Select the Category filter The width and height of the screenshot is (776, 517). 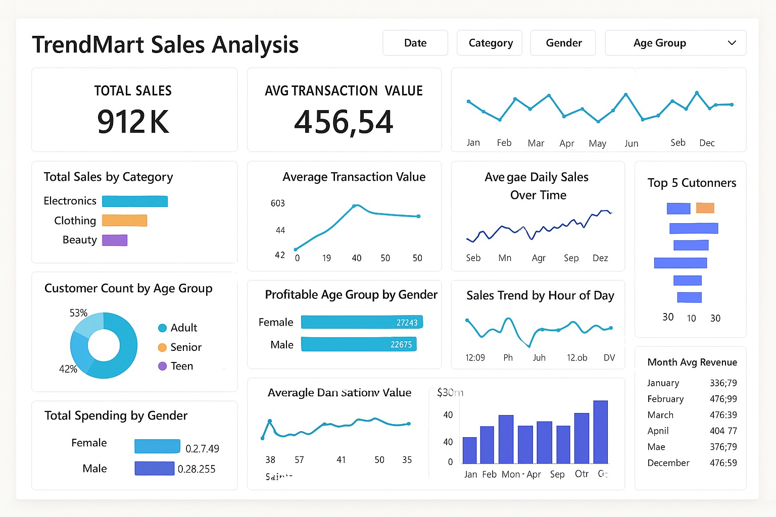(489, 43)
